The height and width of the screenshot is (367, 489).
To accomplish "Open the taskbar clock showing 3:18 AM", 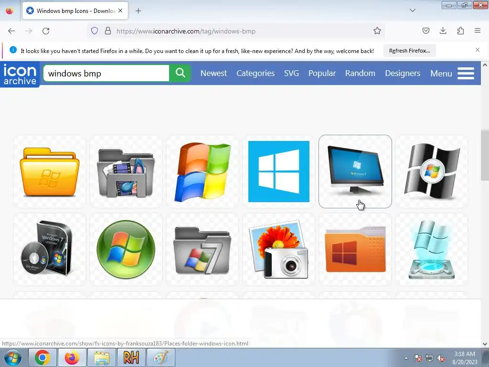I will pos(465,358).
